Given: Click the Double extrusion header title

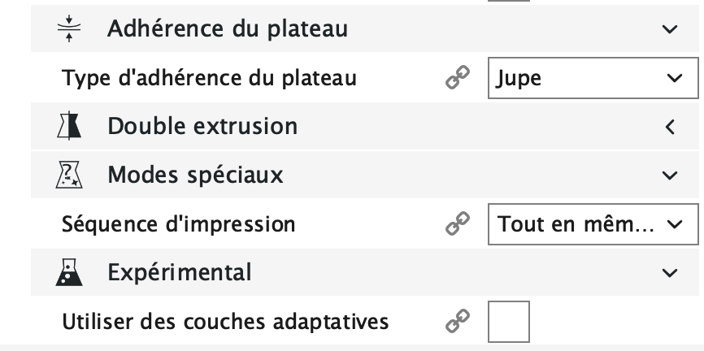Looking at the screenshot, I should [x=202, y=127].
